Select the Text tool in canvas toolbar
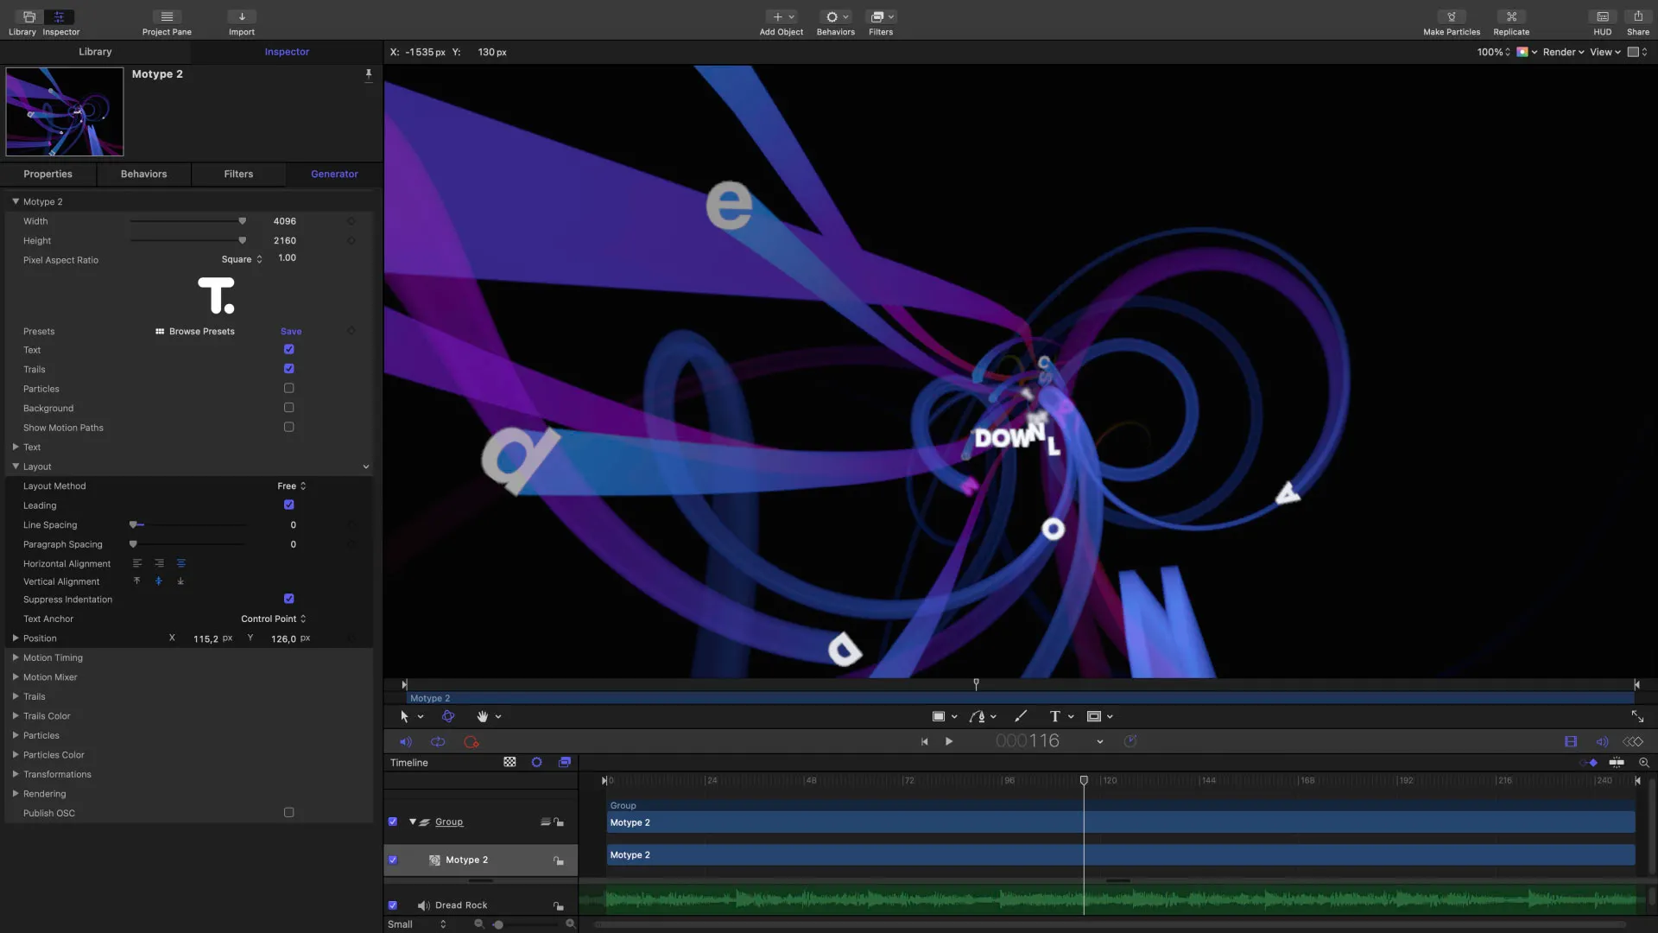1658x933 pixels. [1054, 716]
